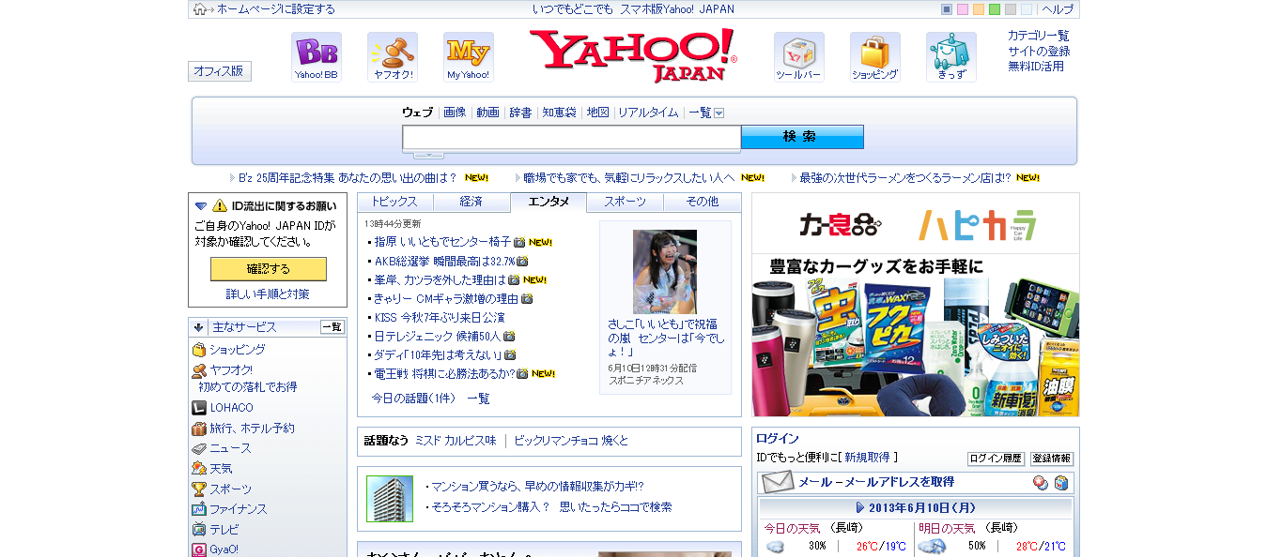The image size is (1267, 557).
Task: Click today's cloudy weather icon
Action: pos(776,547)
